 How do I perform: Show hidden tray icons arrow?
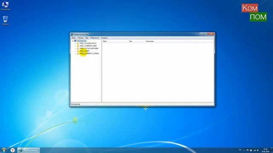click(x=244, y=150)
